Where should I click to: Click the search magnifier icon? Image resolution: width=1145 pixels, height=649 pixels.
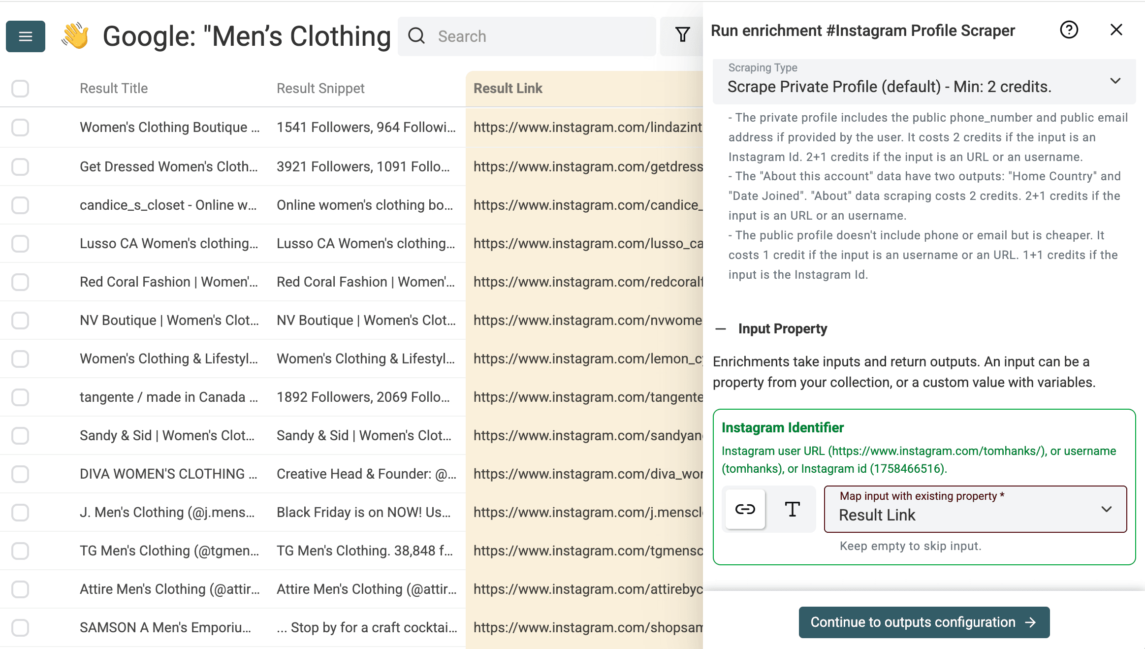point(416,36)
